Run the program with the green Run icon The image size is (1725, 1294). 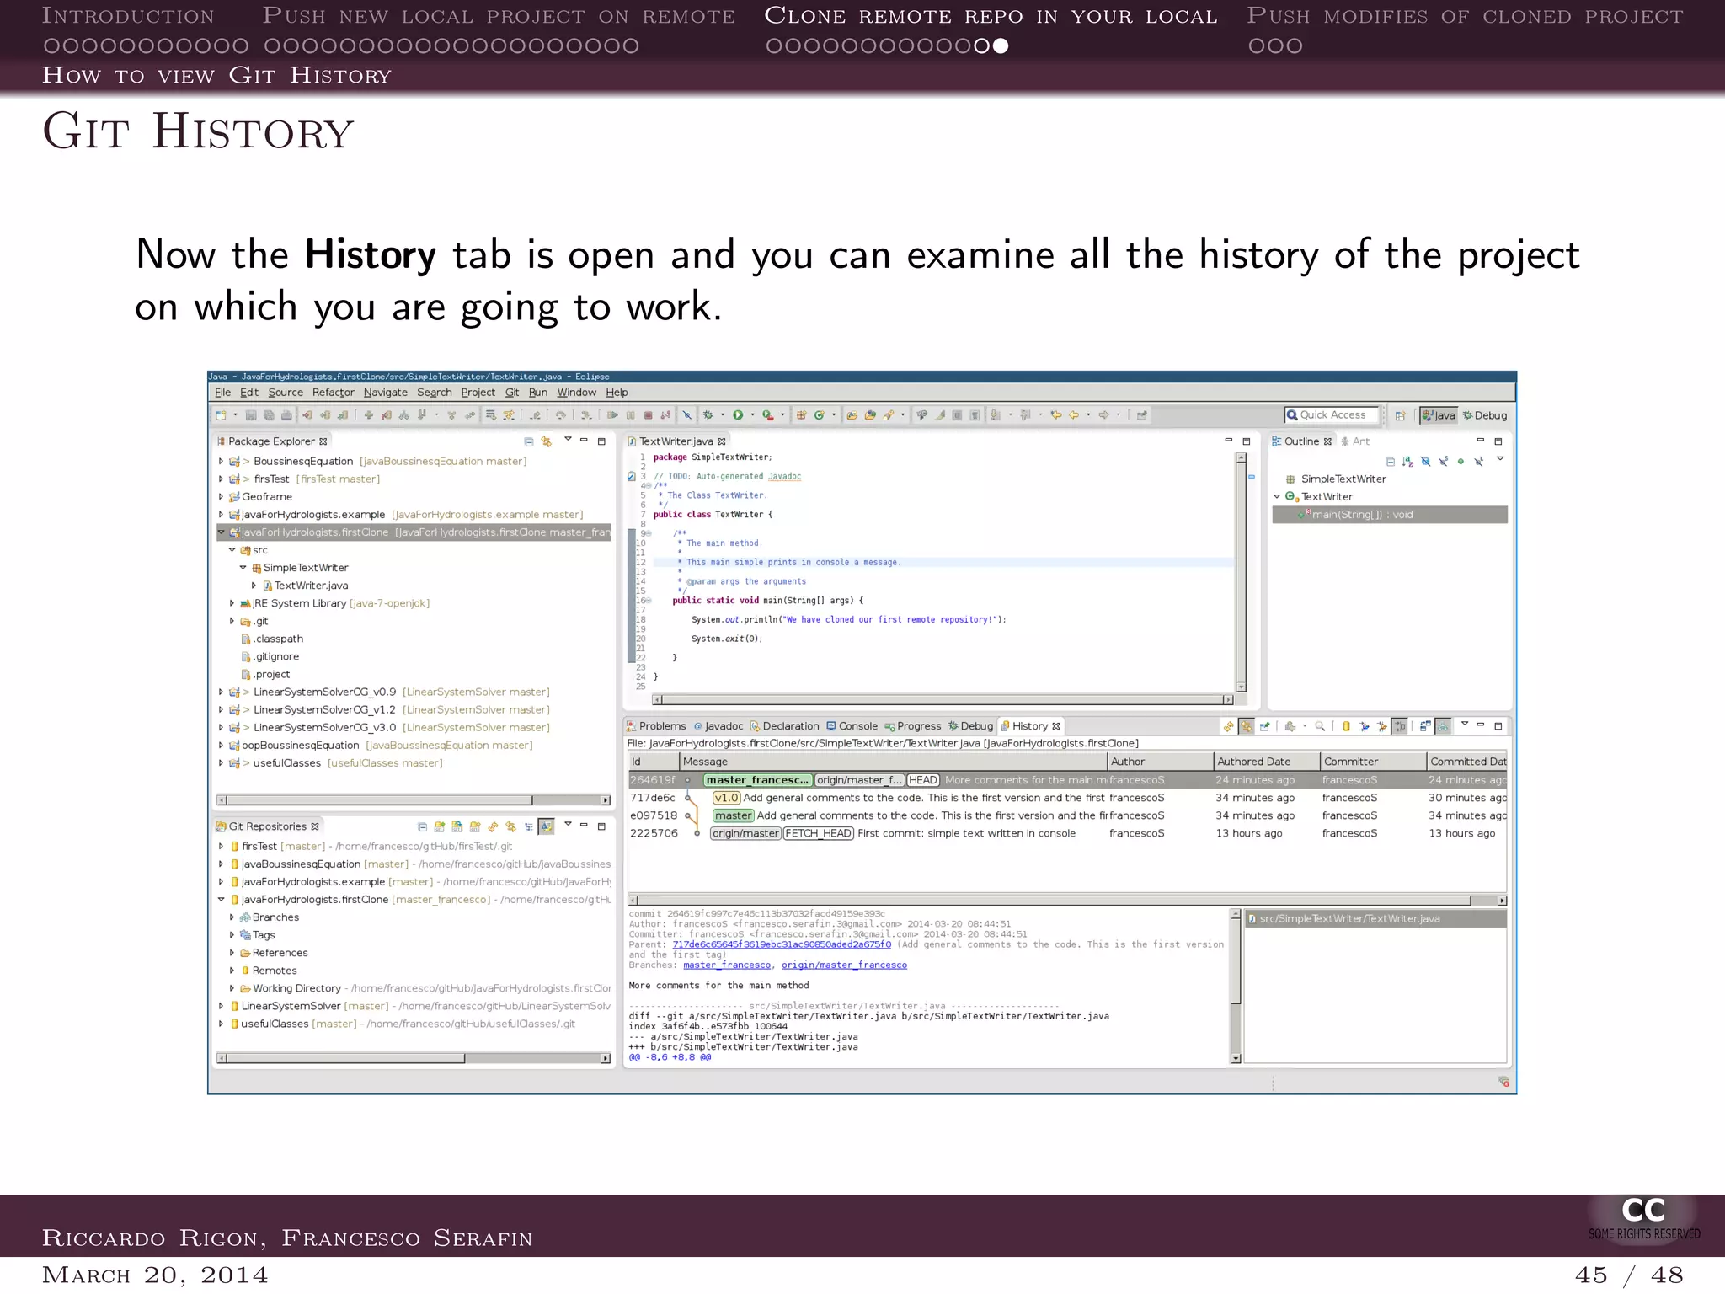tap(738, 415)
